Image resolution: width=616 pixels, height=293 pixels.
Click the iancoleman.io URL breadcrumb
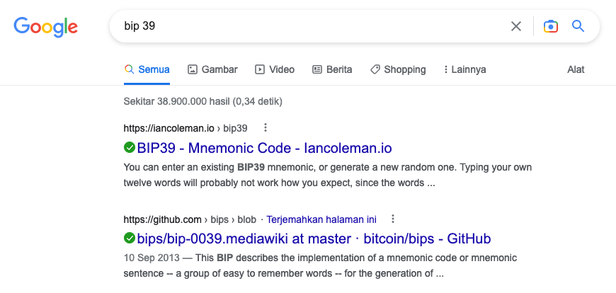[186, 128]
